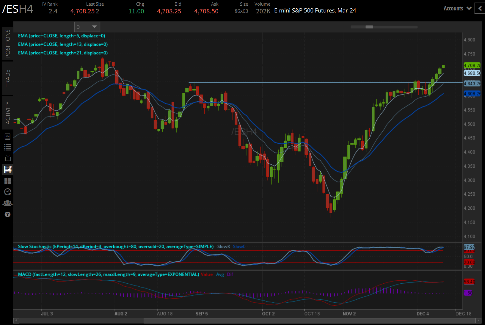Select the EMA length=5 study label
485x325 pixels.
coord(62,36)
